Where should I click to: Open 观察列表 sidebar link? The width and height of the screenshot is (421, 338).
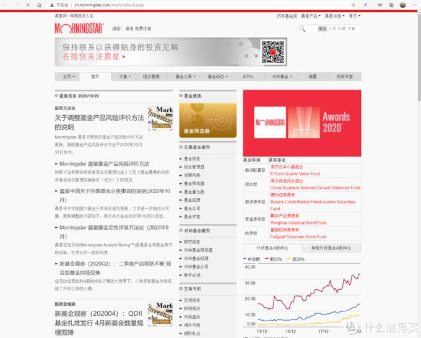[192, 175]
